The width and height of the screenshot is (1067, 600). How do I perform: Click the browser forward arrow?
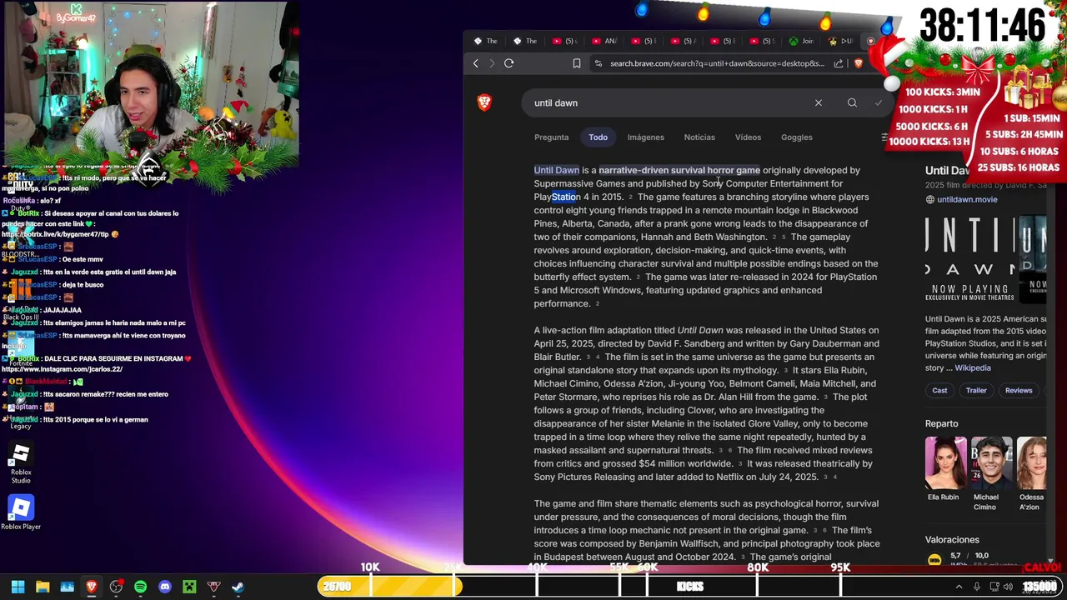pyautogui.click(x=492, y=63)
